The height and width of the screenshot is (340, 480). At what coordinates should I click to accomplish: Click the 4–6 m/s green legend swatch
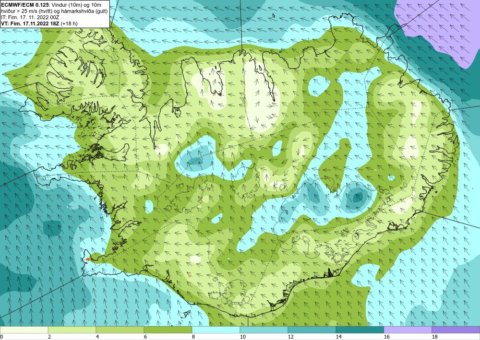pyautogui.click(x=120, y=329)
